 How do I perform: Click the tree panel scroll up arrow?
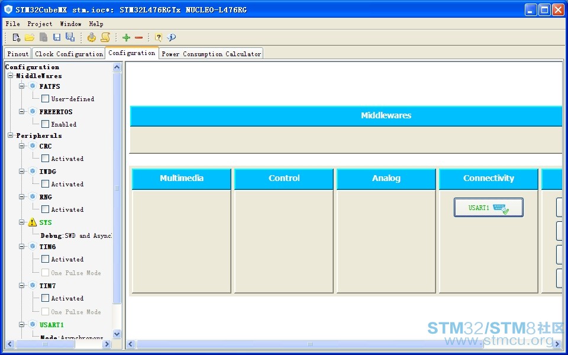[117, 67]
